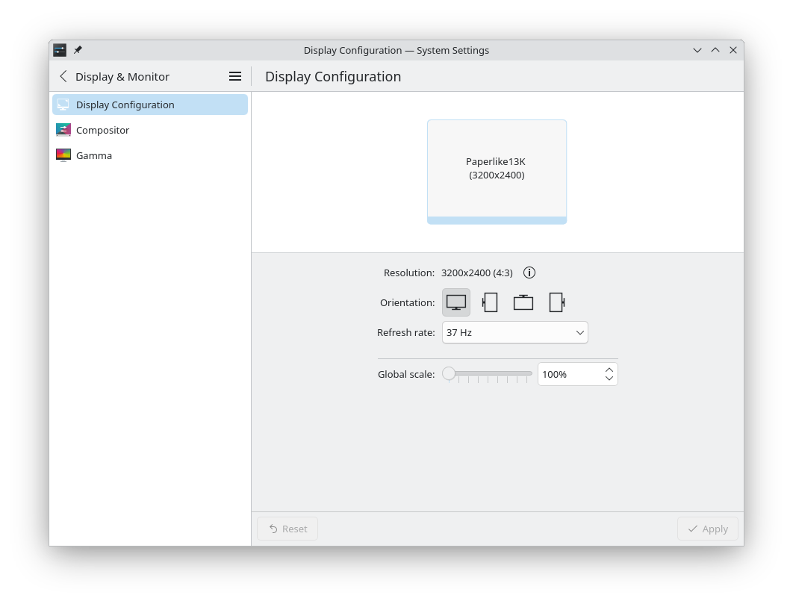This screenshot has width=793, height=604.
Task: Minimize the System Settings window
Action: (697, 50)
